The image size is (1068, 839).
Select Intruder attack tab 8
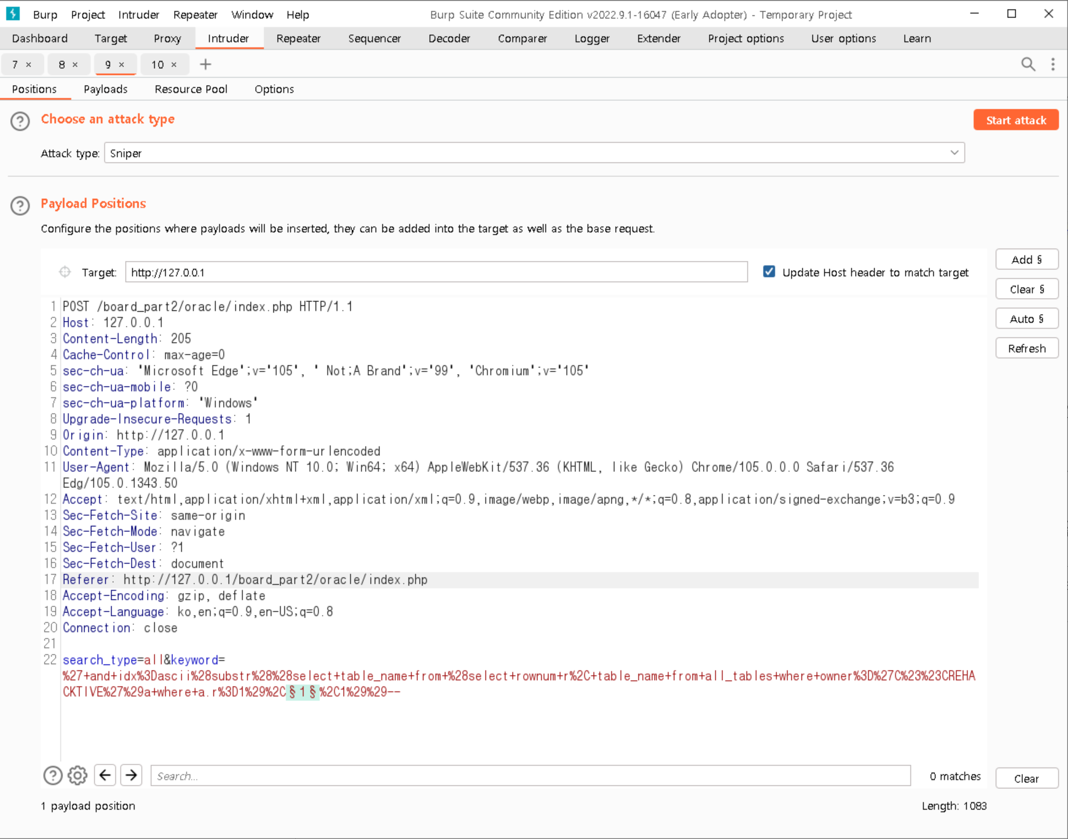(62, 65)
